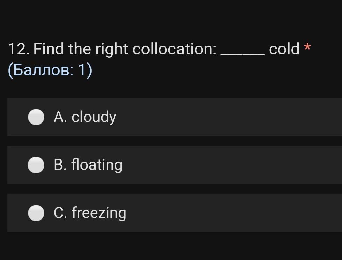The width and height of the screenshot is (342, 260).
Task: Click the word 'collocation:' in the question
Action: (175, 49)
